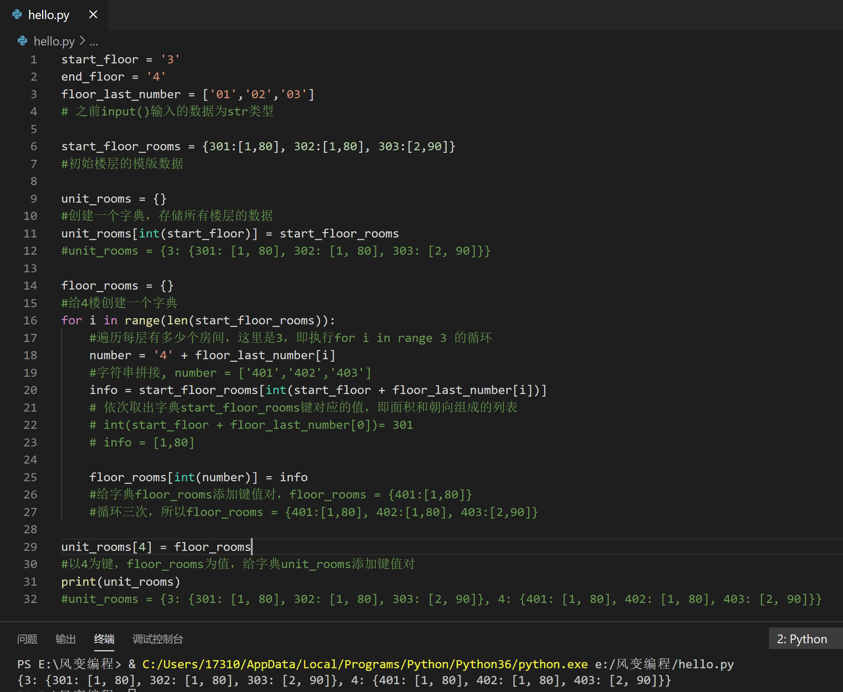The image size is (843, 692).
Task: Click the for loop statement on line 16
Action: click(198, 320)
